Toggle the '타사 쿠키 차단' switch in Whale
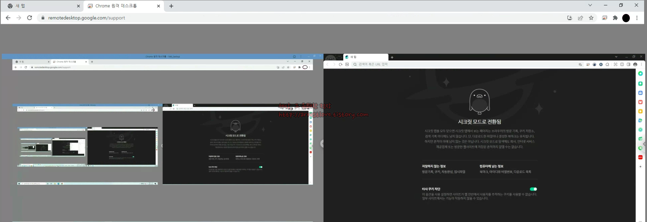This screenshot has width=647, height=222. [533, 189]
